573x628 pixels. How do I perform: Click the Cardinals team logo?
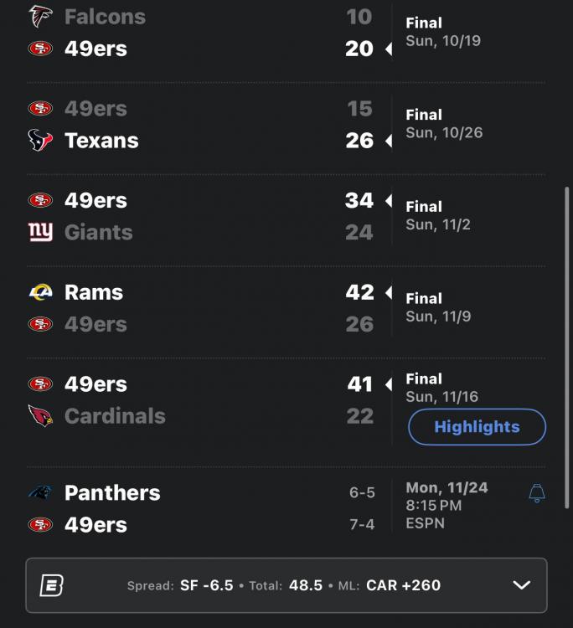40,416
